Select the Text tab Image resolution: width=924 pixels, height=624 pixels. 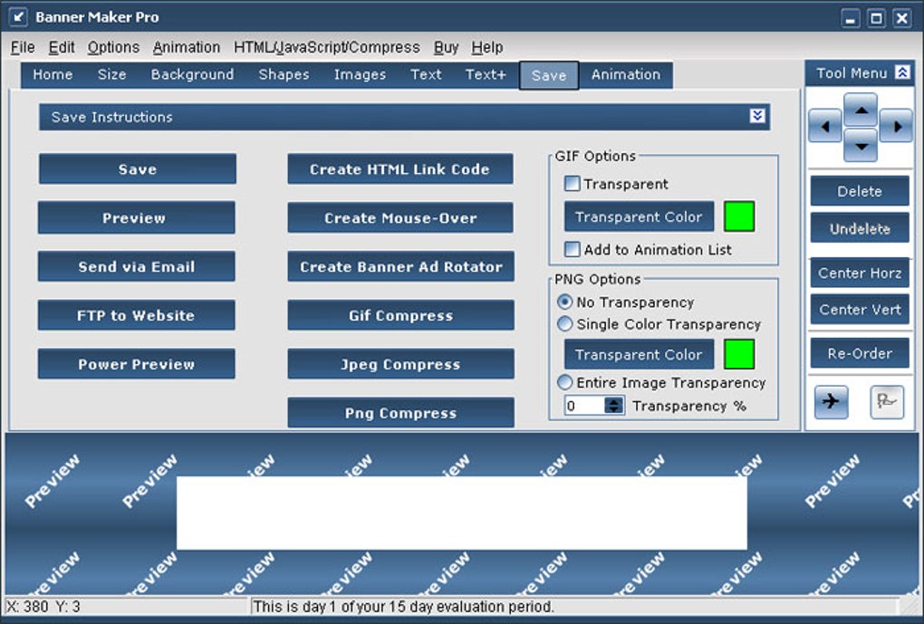(426, 75)
